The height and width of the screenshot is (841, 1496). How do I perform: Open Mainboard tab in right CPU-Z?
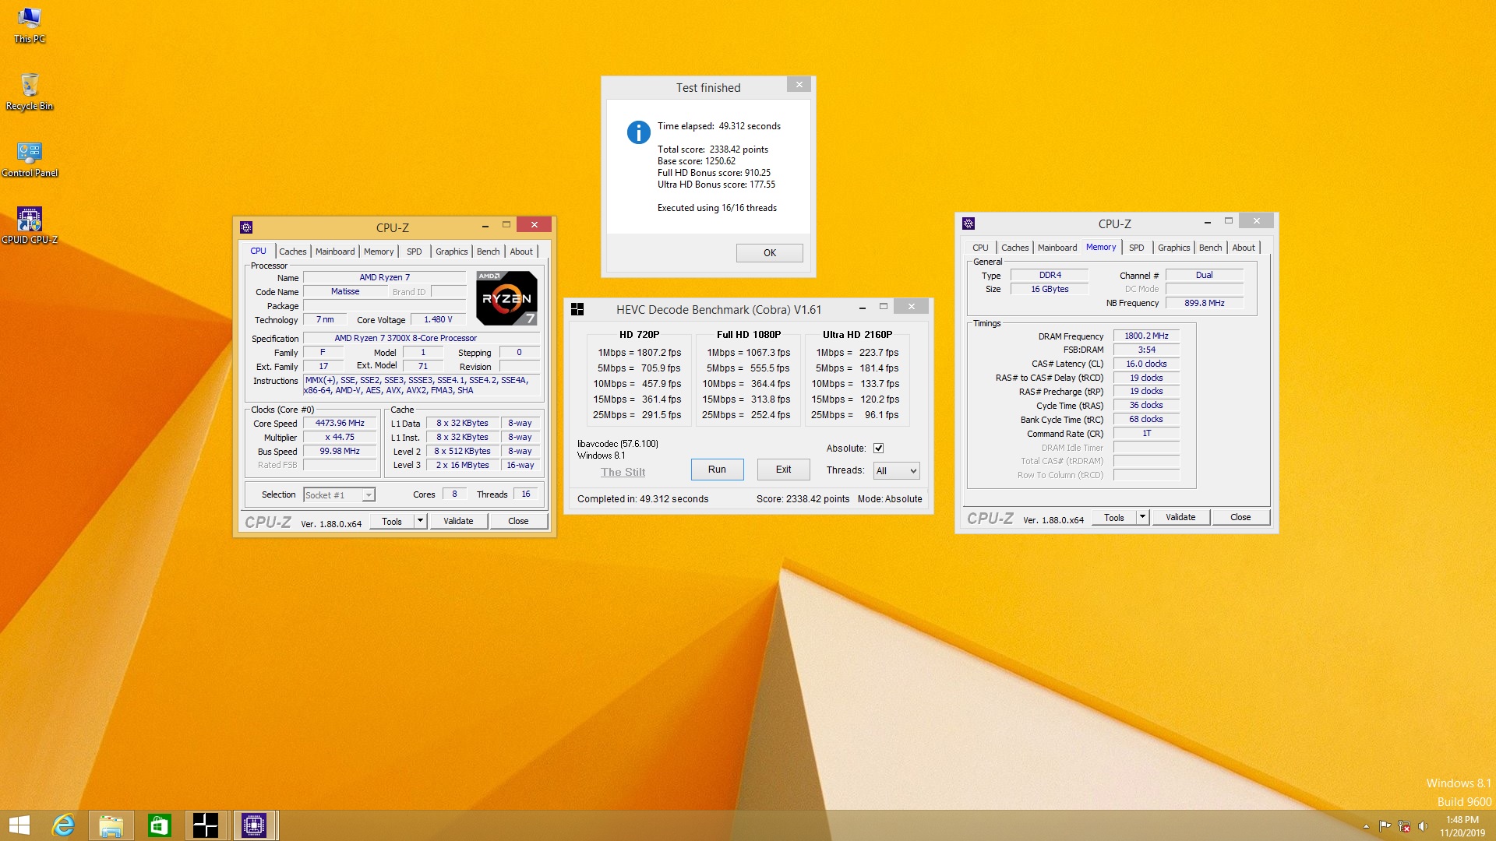click(1057, 248)
